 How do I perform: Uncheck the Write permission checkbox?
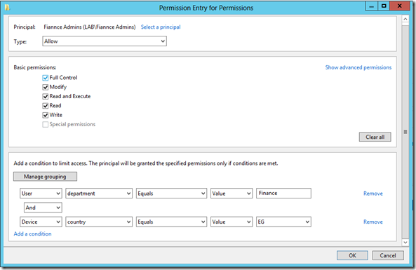click(46, 115)
